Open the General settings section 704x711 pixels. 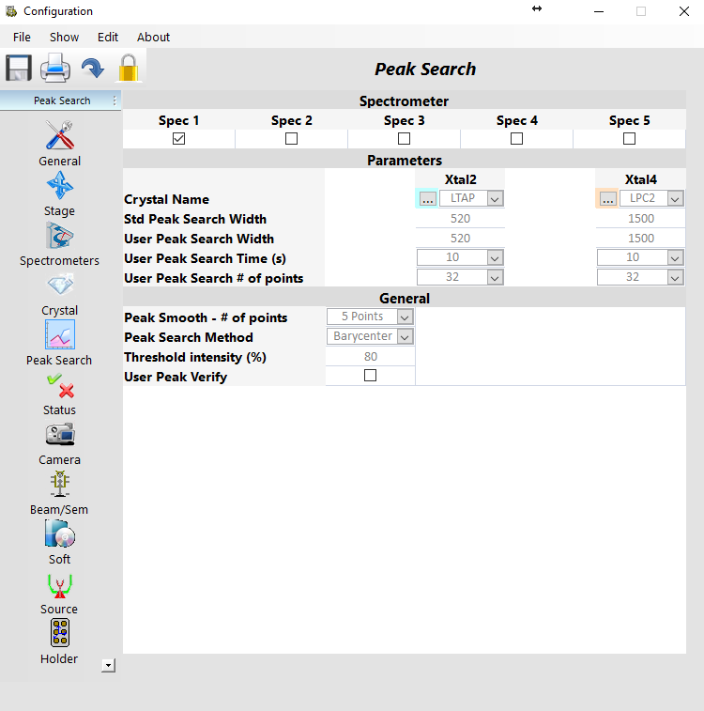click(x=59, y=137)
